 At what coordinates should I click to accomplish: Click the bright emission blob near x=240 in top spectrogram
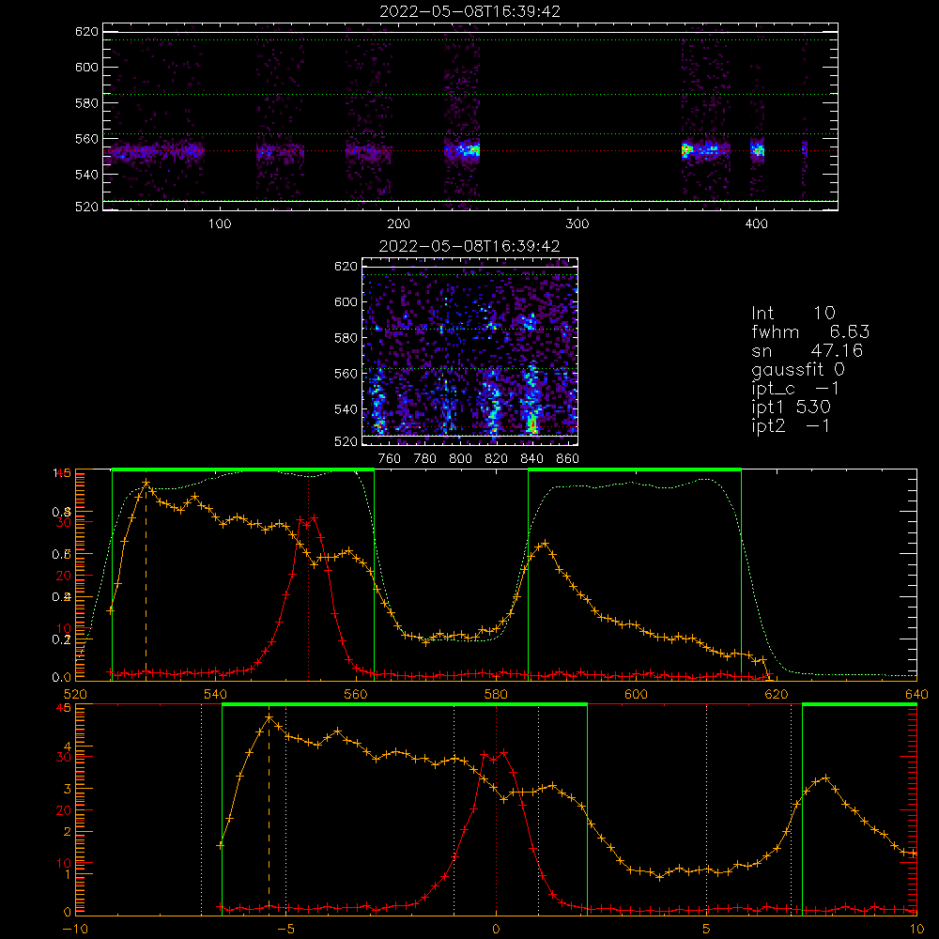(x=469, y=149)
